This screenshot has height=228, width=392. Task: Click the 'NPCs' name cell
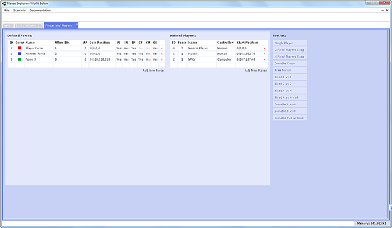[202, 59]
